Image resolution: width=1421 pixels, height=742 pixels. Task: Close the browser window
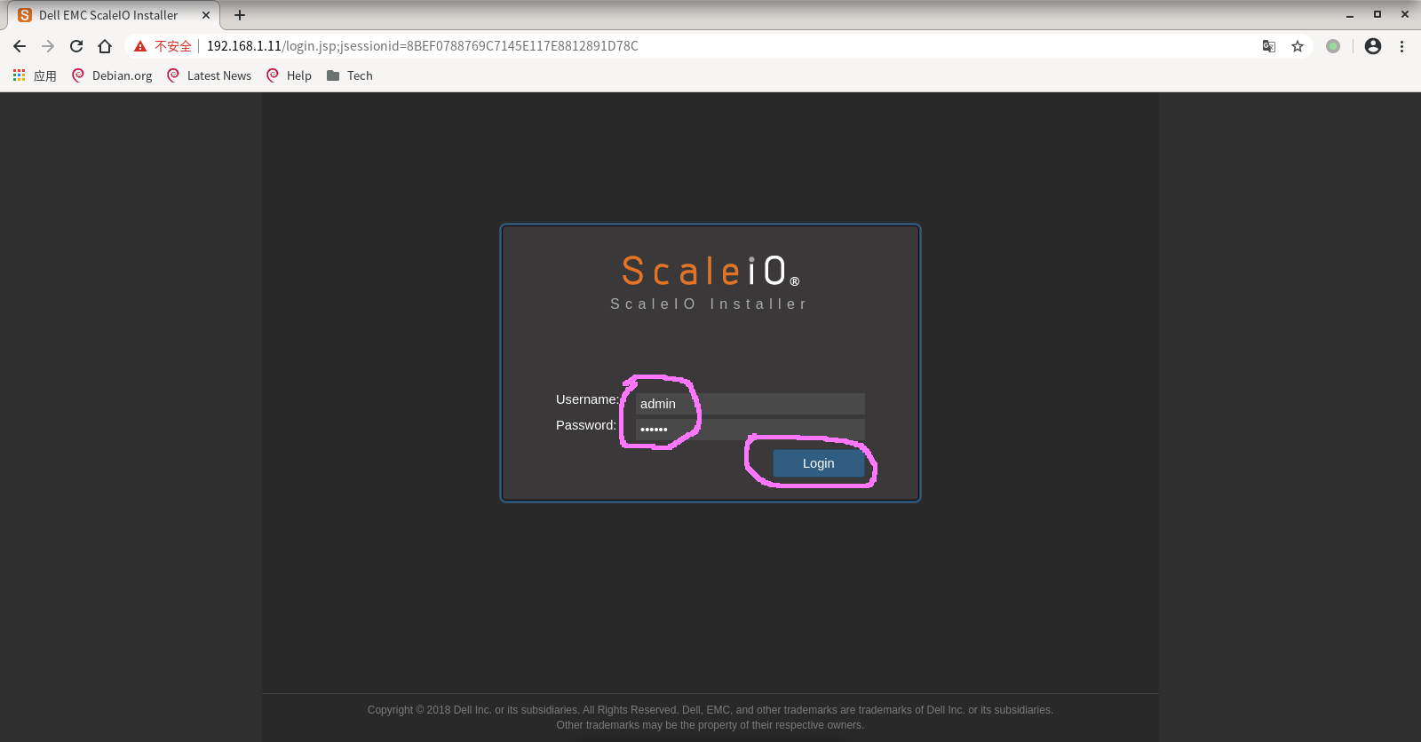click(x=1405, y=15)
